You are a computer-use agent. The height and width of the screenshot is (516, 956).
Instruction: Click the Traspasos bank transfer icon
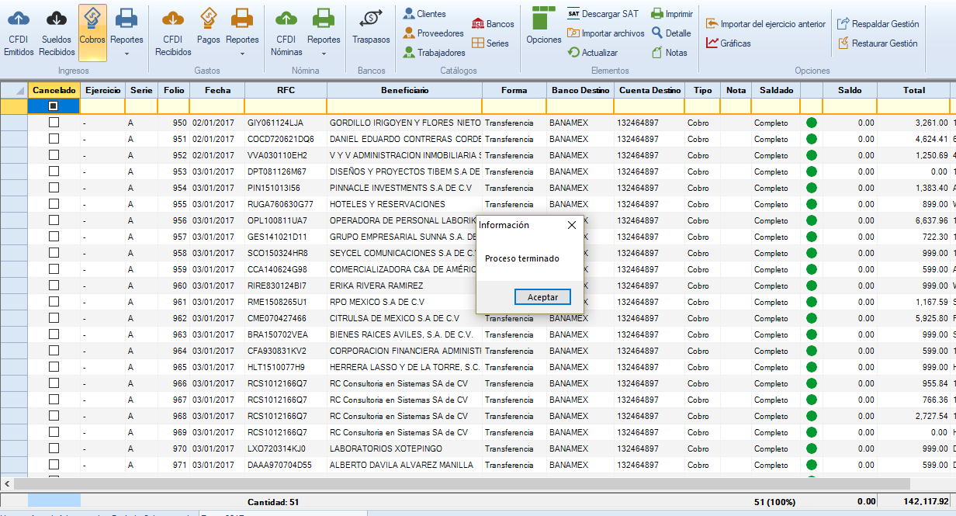(x=371, y=28)
